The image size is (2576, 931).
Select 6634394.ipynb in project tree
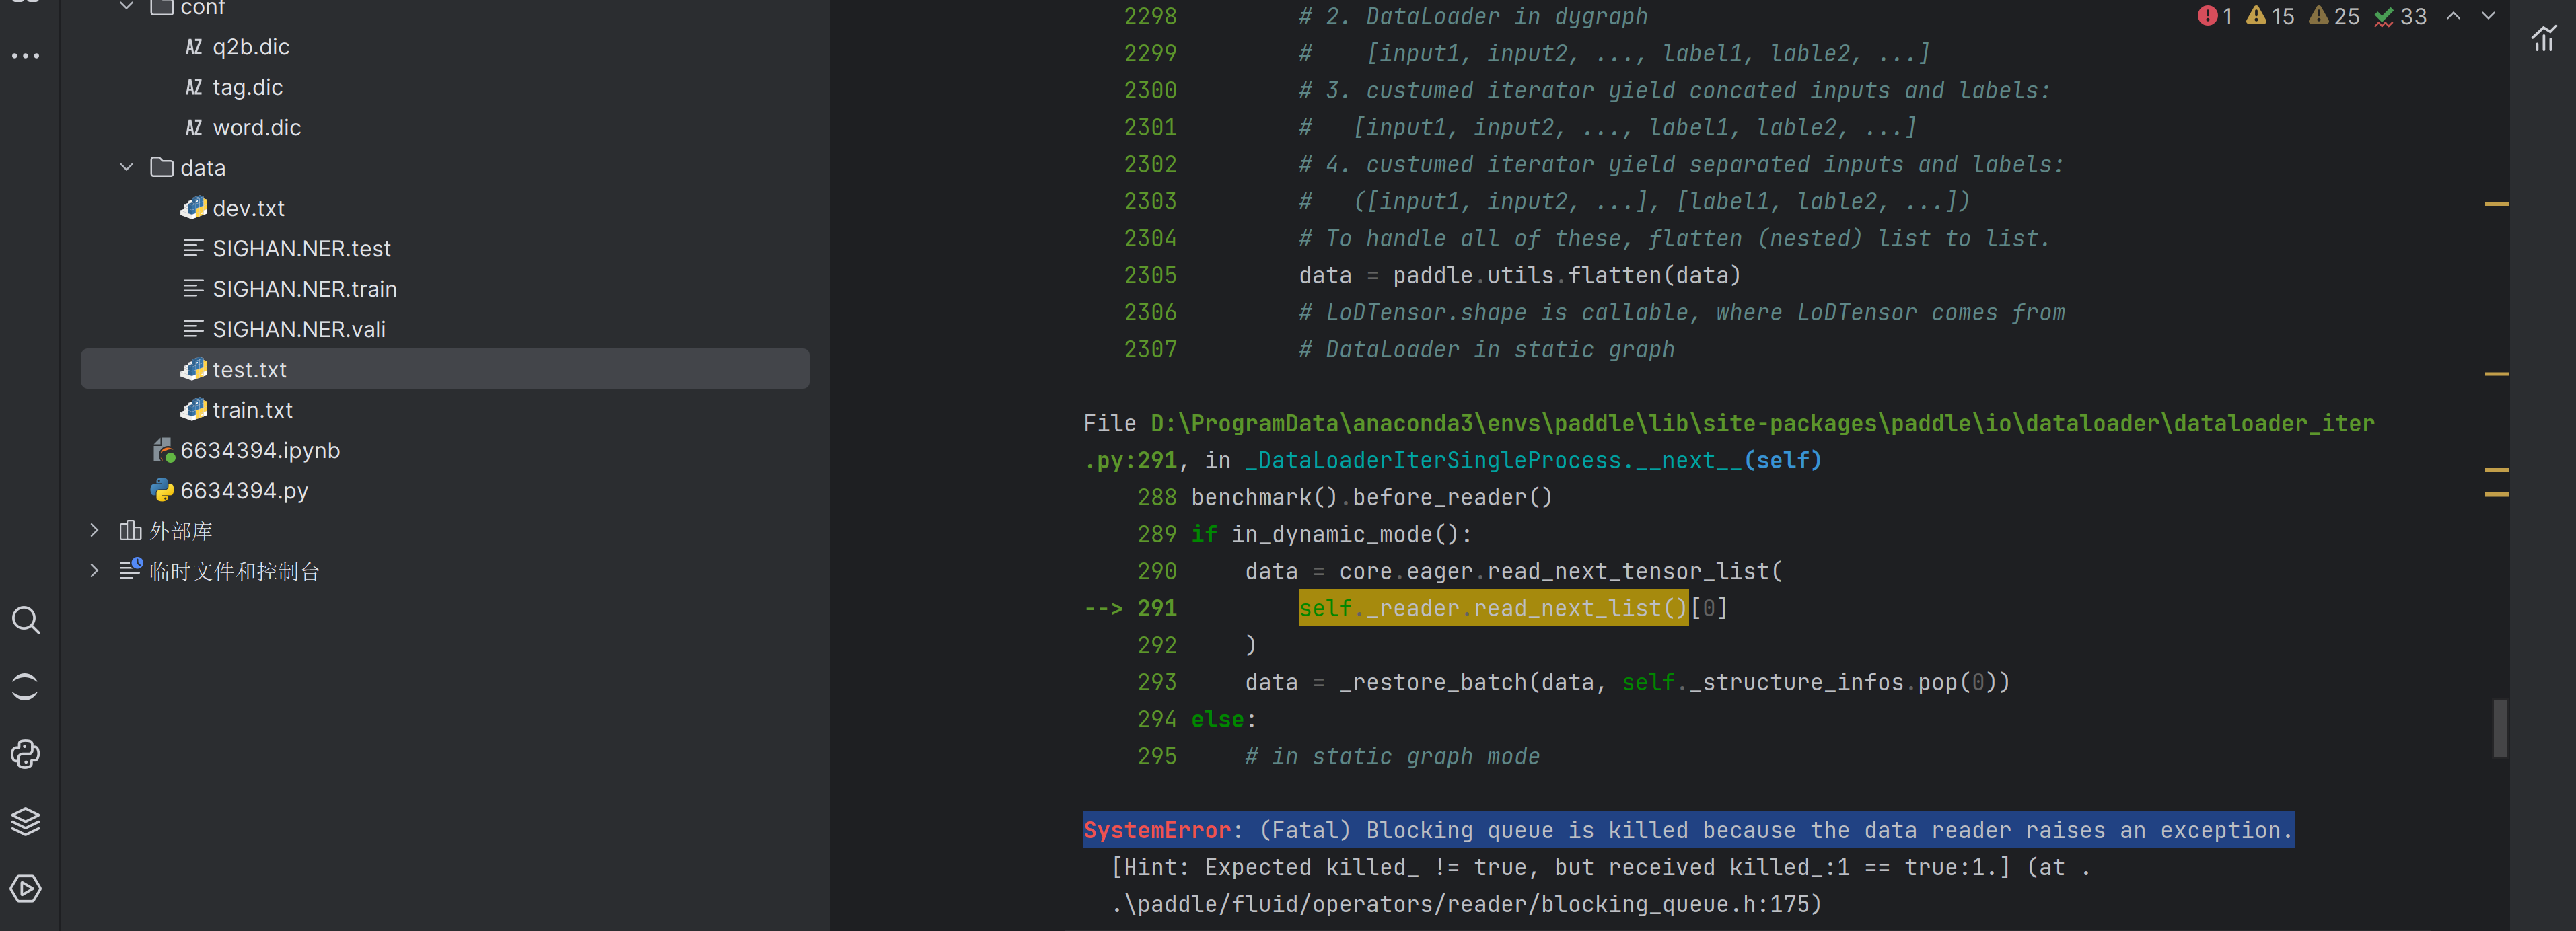click(x=259, y=450)
